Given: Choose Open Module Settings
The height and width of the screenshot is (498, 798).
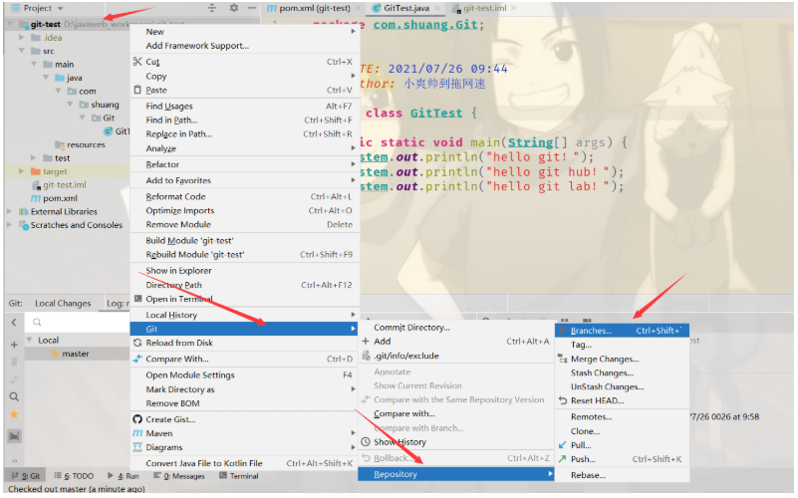Looking at the screenshot, I should coord(245,374).
